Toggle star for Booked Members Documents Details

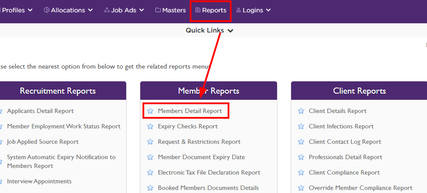tap(150, 188)
